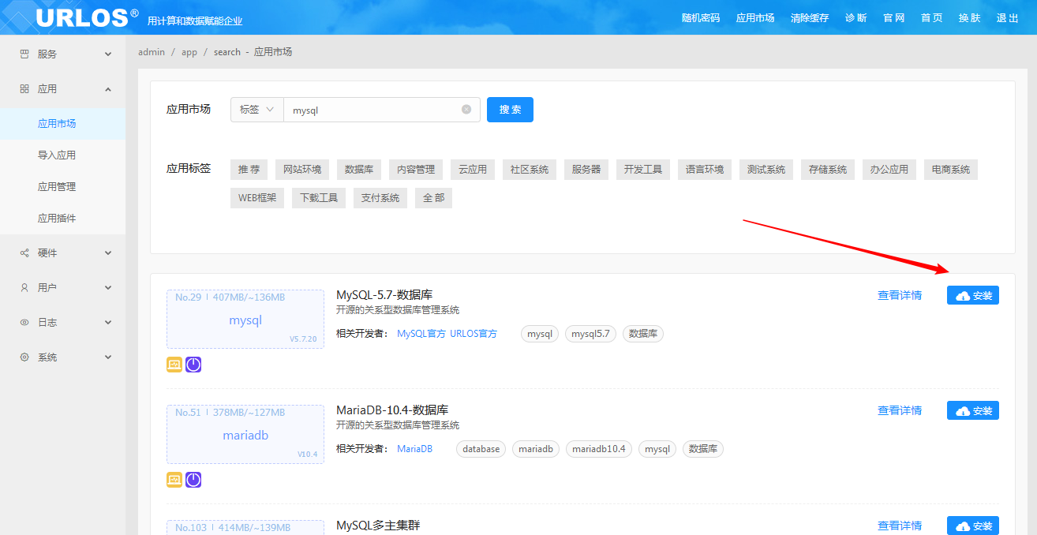This screenshot has height=535, width=1037.
Task: Open the MySQL-5.7-数据库 title
Action: [384, 295]
